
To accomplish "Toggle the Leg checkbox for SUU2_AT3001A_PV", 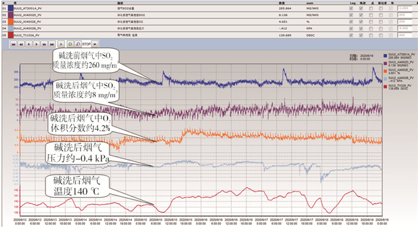I will pyautogui.click(x=351, y=8).
